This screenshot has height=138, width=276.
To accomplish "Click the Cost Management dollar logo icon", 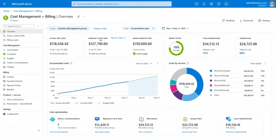I will 6,18.
